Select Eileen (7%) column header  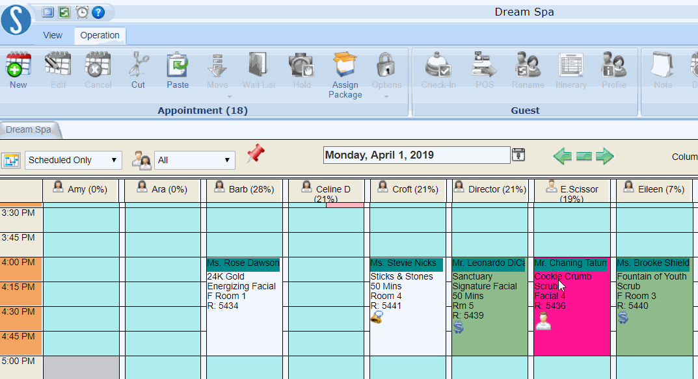pyautogui.click(x=654, y=190)
